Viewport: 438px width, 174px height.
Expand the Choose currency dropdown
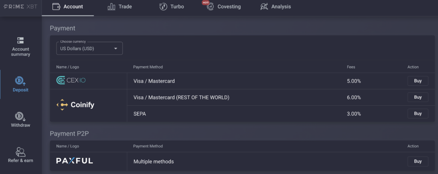pos(89,49)
